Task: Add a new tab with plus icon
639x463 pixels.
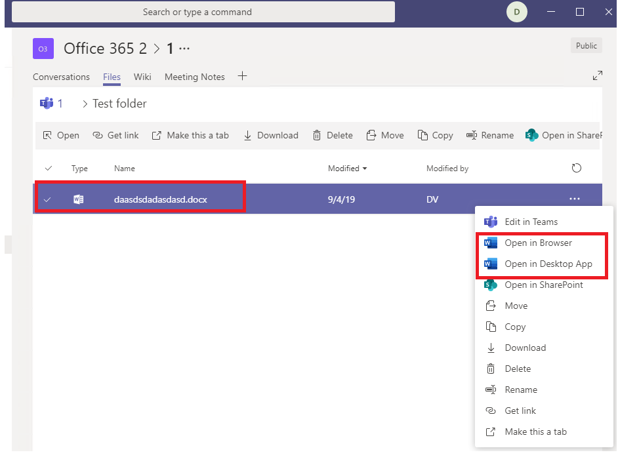Action: coord(243,76)
